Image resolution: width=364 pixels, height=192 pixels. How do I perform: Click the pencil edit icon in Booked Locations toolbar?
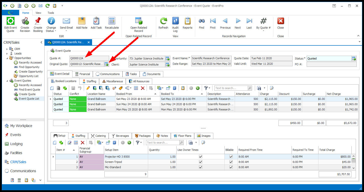point(88,88)
